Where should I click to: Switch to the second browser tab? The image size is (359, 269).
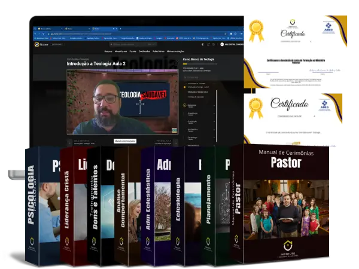tap(77, 29)
